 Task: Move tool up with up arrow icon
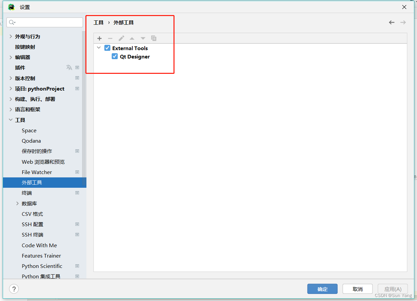pos(132,38)
